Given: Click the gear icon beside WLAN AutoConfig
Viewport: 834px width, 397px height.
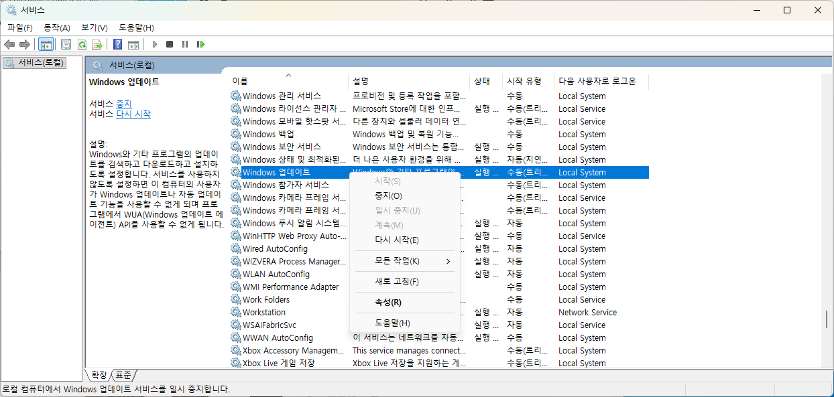Looking at the screenshot, I should click(235, 274).
